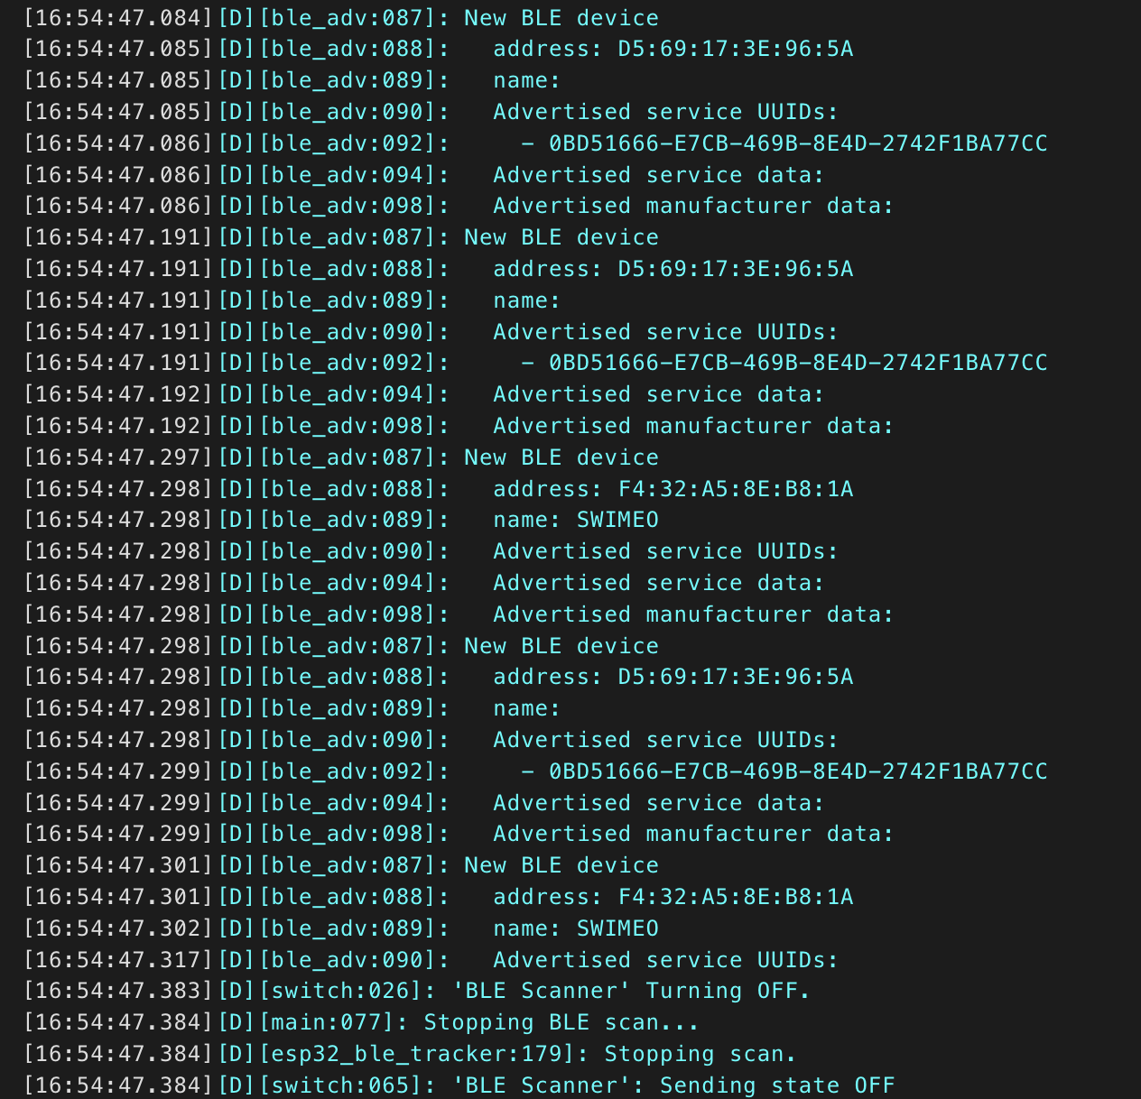Click the service UUID logged at 16:54:47.299
Viewport: 1141px width, 1099px height.
(798, 771)
